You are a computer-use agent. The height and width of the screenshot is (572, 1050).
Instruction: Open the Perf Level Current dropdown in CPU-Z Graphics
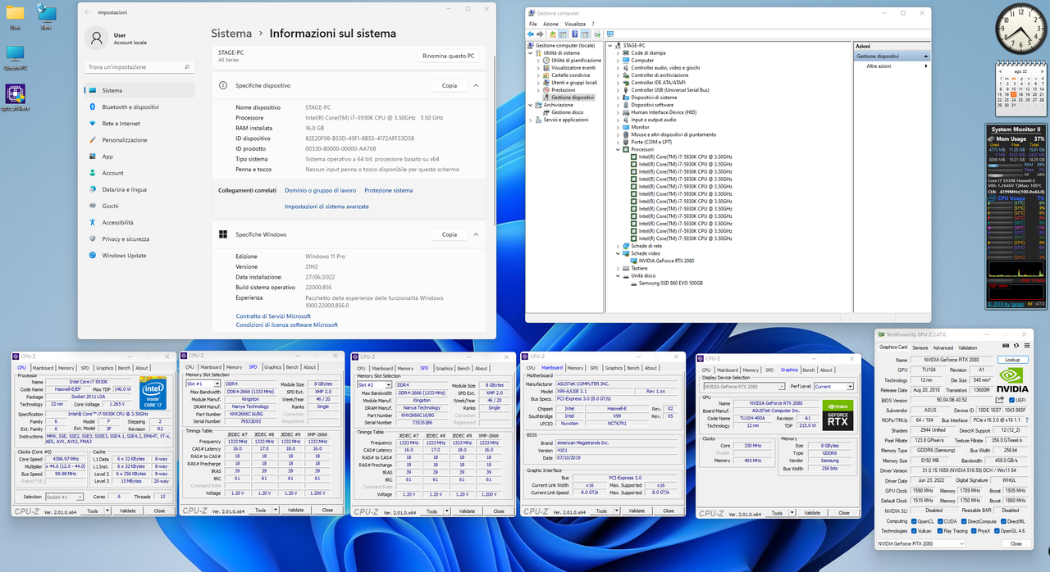click(834, 386)
